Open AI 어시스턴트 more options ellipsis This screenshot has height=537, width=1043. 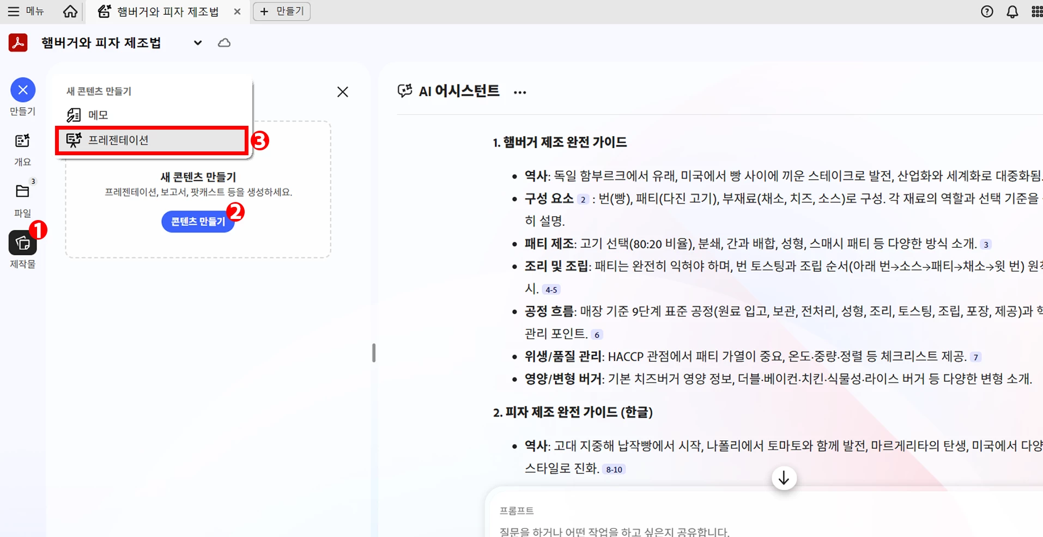[x=520, y=92]
